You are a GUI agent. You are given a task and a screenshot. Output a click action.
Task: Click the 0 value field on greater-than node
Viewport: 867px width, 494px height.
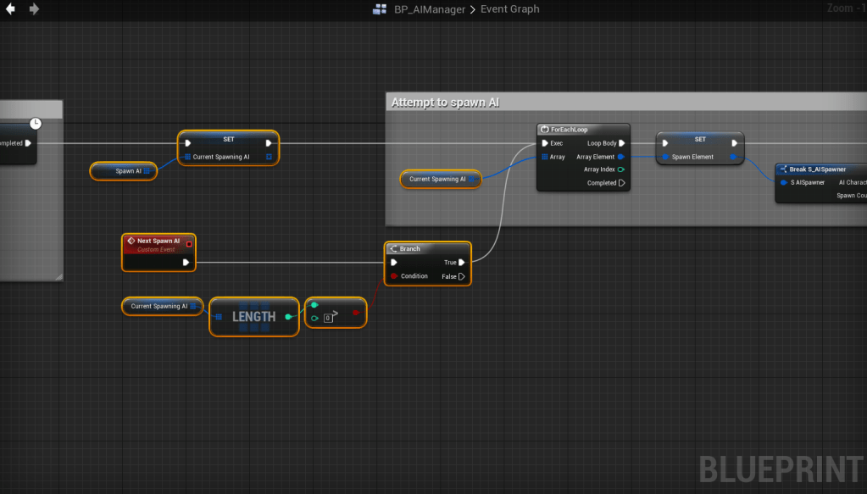[327, 319]
